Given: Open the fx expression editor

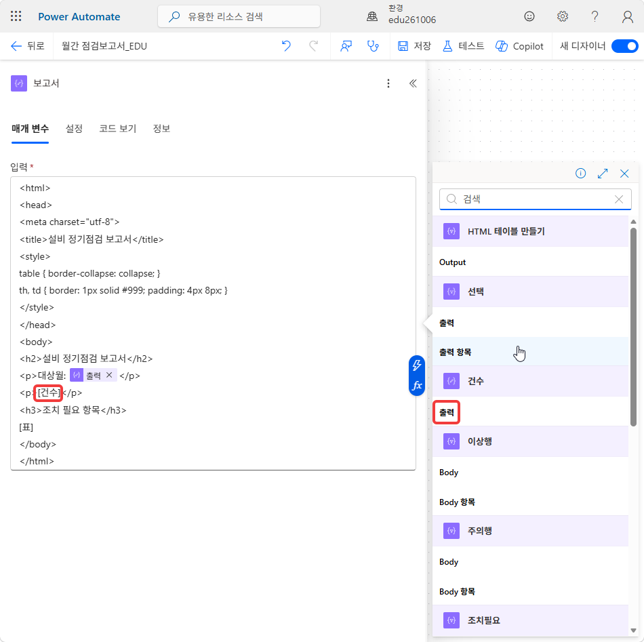Looking at the screenshot, I should click(416, 385).
